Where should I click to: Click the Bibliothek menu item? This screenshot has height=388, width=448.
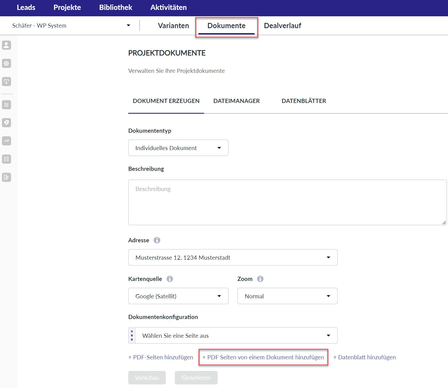(116, 7)
